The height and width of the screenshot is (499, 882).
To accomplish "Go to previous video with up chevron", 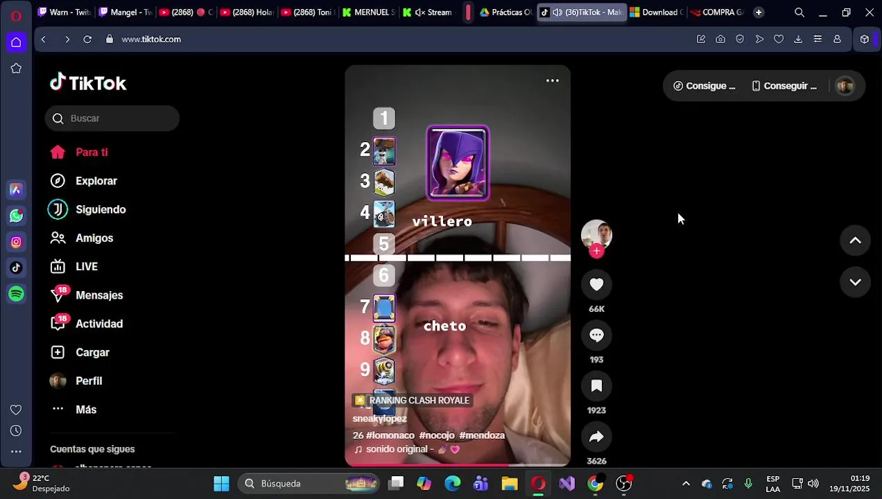I will [x=855, y=240].
